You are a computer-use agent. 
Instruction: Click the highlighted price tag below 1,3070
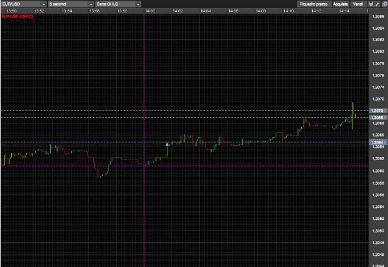coord(378,117)
